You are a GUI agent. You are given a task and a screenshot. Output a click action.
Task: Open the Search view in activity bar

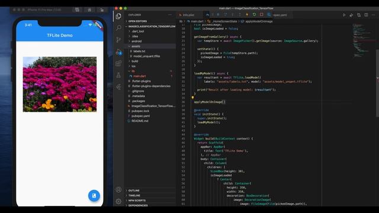pos(118,28)
